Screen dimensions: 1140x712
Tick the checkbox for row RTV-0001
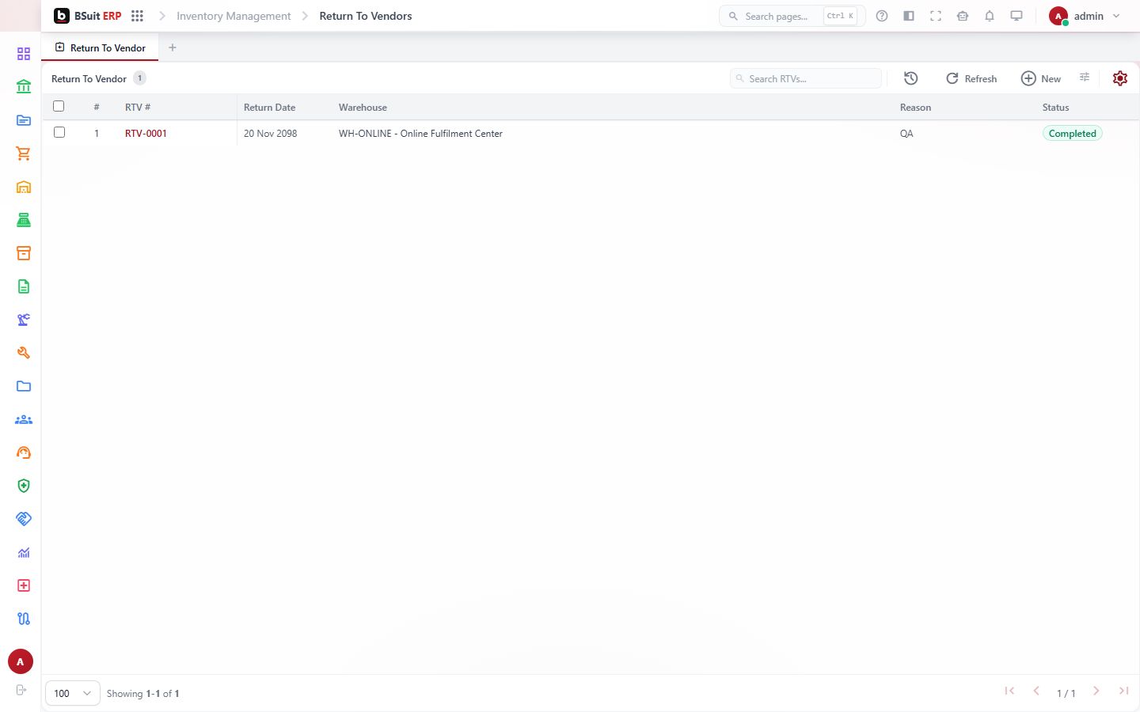(59, 132)
